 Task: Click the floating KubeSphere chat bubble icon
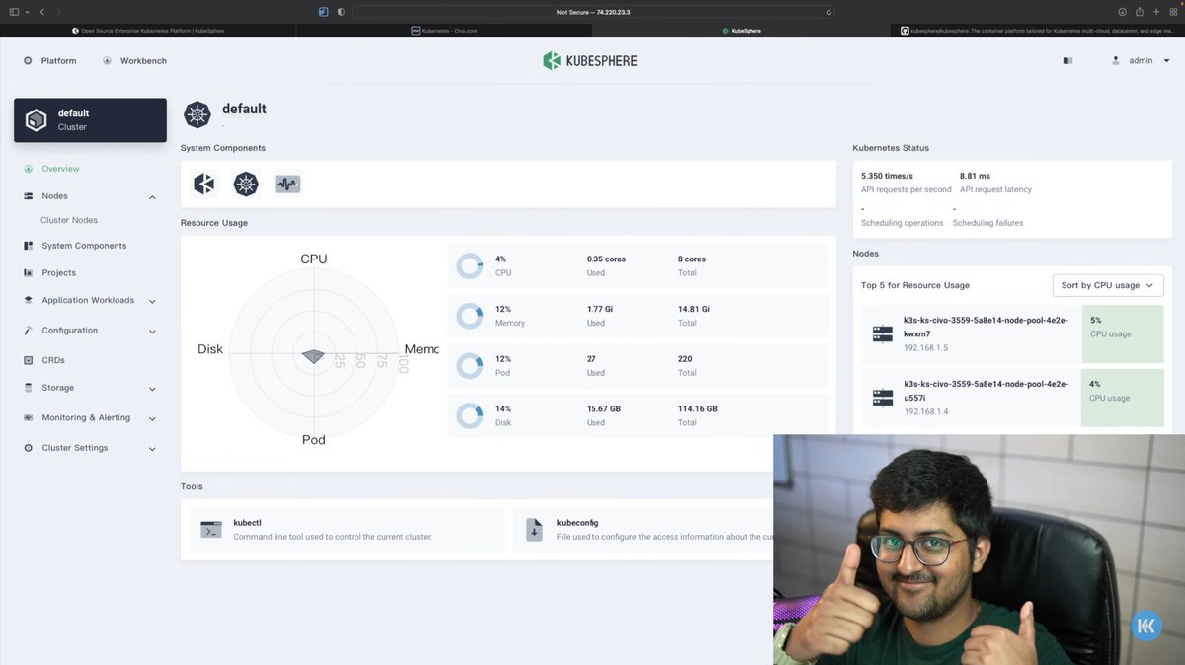[x=1147, y=626]
